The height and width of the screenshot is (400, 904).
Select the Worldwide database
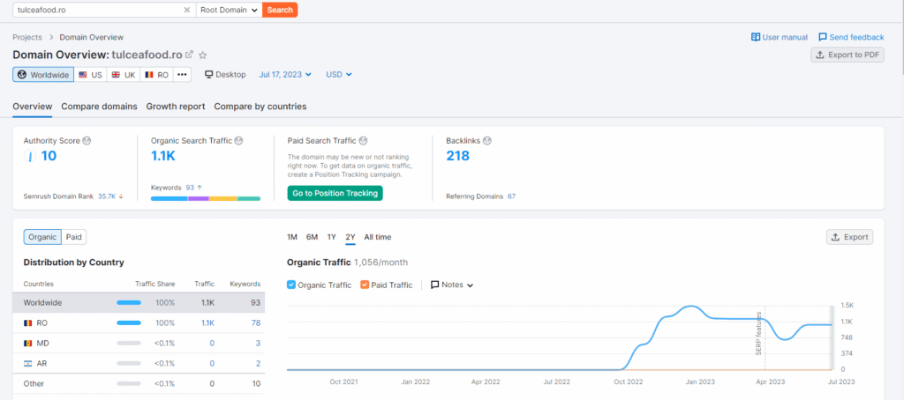point(43,75)
